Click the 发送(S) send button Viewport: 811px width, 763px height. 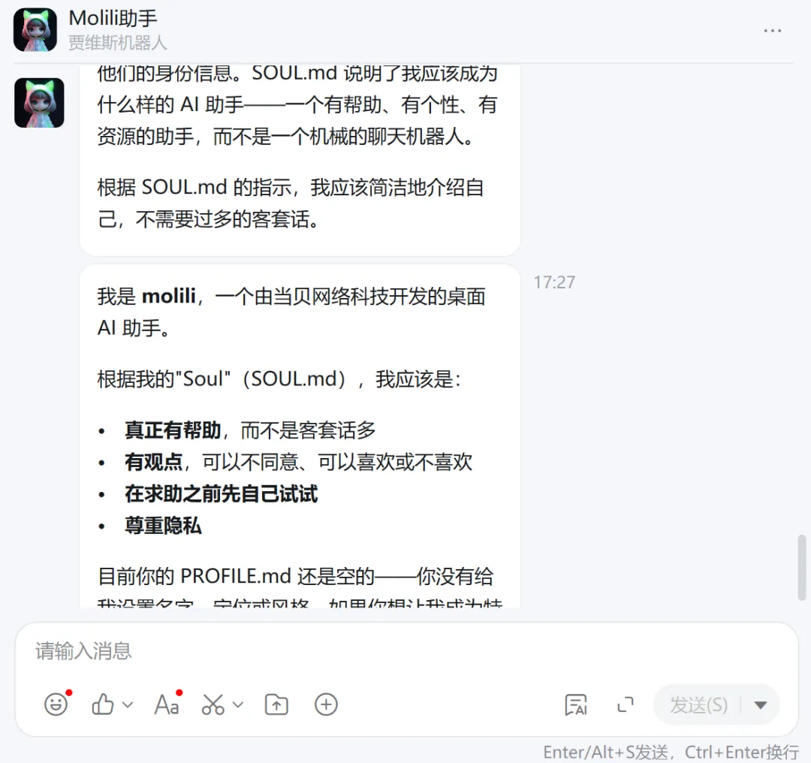pyautogui.click(x=698, y=704)
